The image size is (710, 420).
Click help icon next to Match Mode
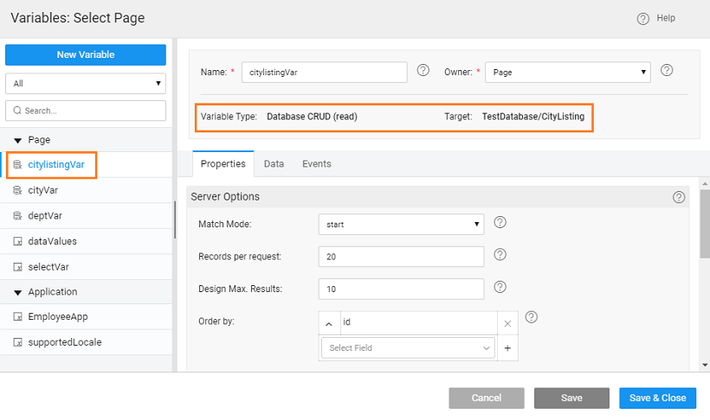click(x=500, y=223)
